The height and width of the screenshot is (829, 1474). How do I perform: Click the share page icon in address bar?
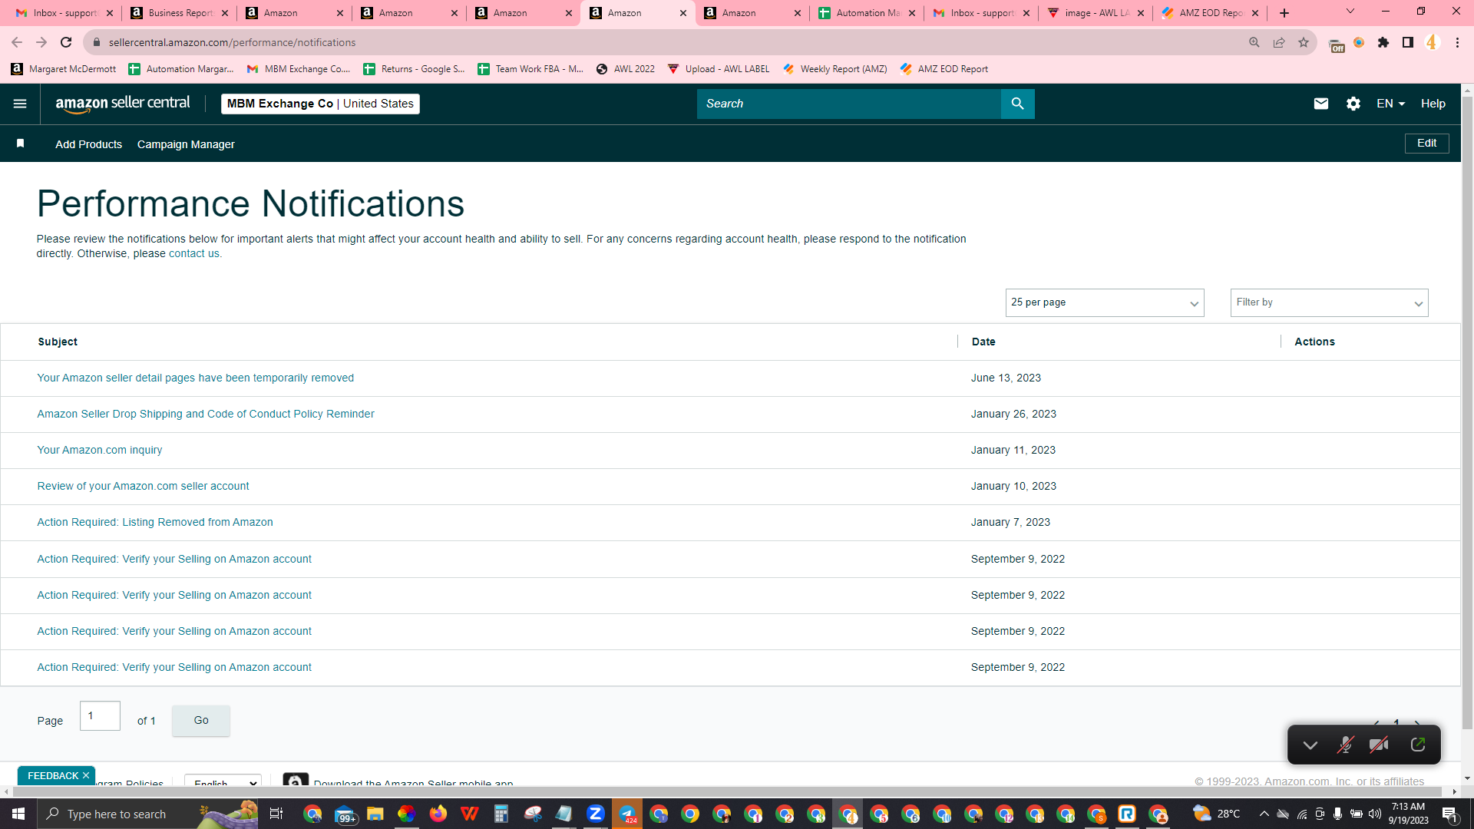coord(1279,42)
